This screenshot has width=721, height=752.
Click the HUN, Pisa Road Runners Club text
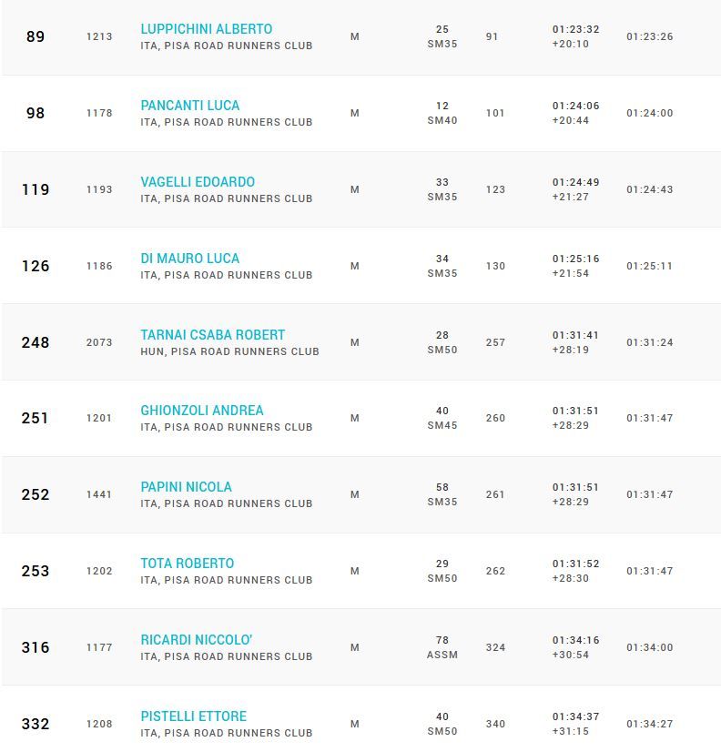pyautogui.click(x=229, y=351)
